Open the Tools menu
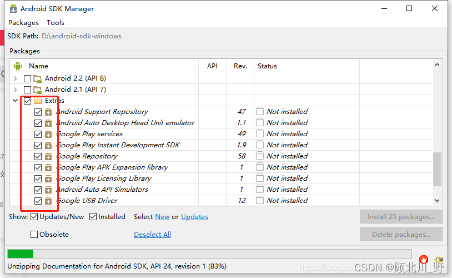Viewport: 452px width, 278px height. tap(56, 22)
